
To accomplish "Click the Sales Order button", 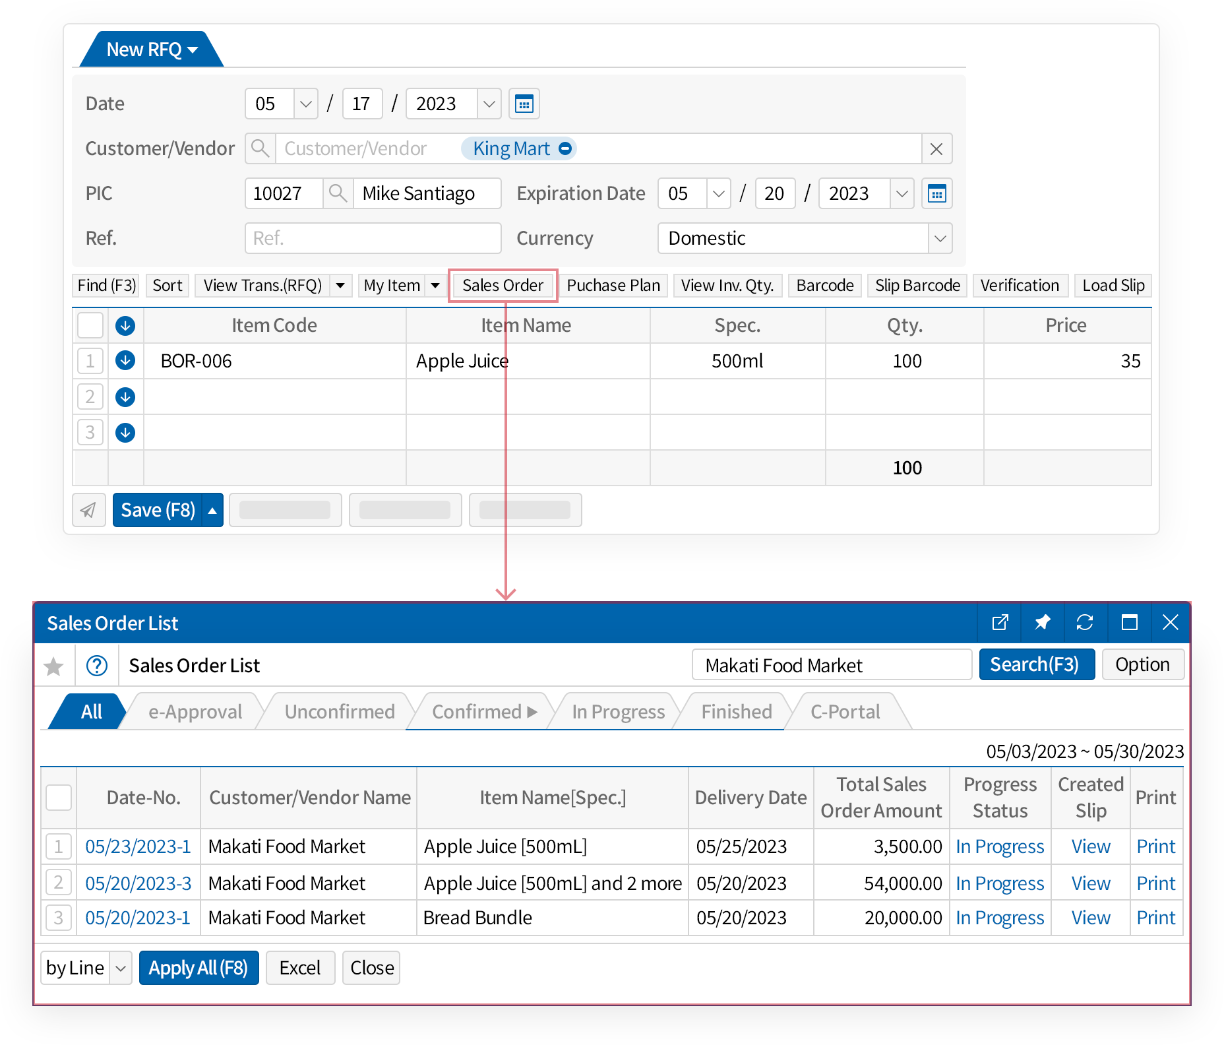I will [503, 285].
